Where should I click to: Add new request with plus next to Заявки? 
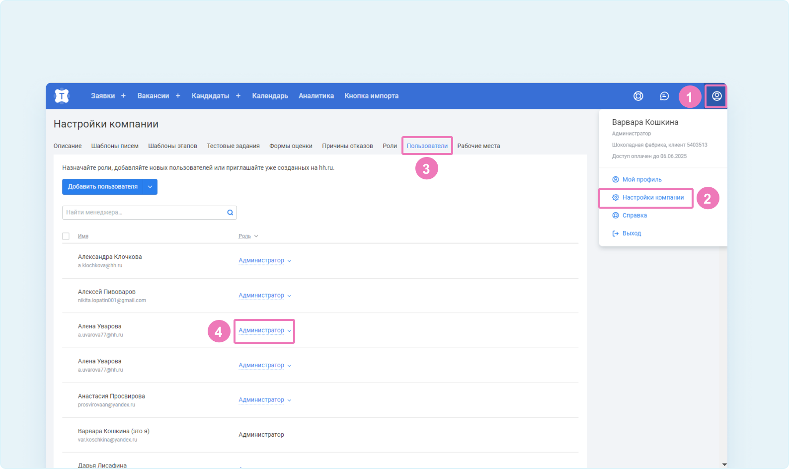pyautogui.click(x=123, y=96)
